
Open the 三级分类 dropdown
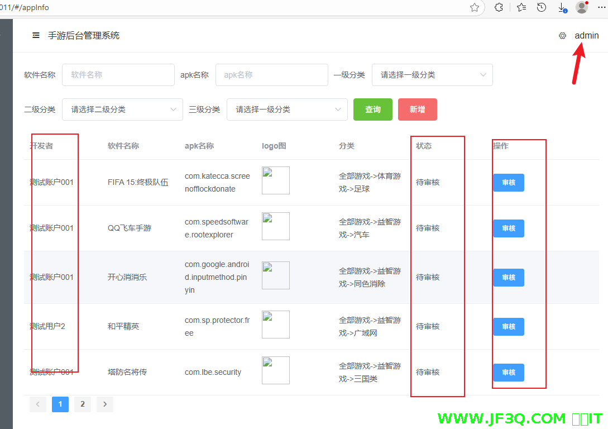[x=287, y=109]
